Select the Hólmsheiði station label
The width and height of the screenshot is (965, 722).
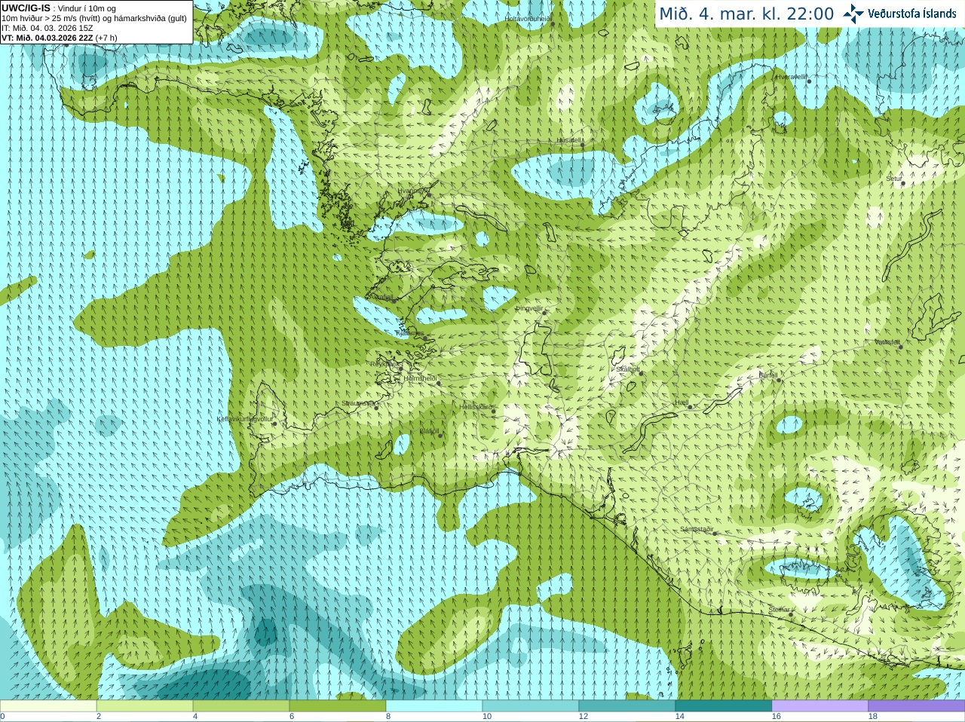coord(421,378)
